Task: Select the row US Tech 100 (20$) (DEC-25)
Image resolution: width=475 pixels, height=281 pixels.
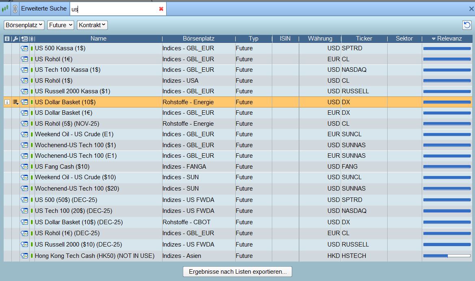Action: click(x=238, y=211)
